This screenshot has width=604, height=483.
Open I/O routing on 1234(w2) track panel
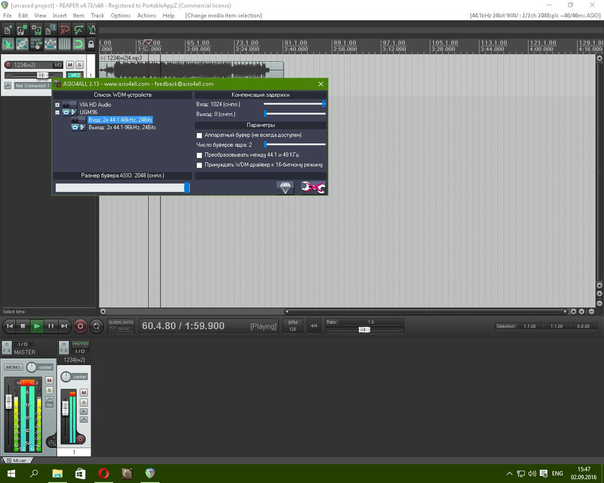[58, 65]
